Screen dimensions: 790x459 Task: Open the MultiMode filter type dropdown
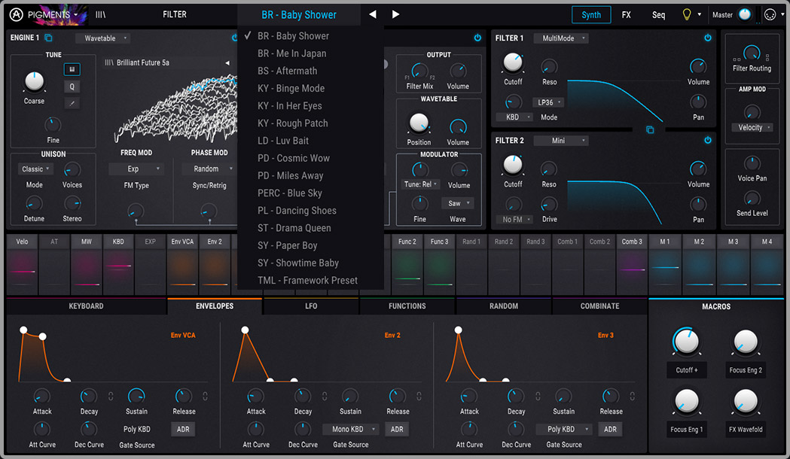(561, 38)
